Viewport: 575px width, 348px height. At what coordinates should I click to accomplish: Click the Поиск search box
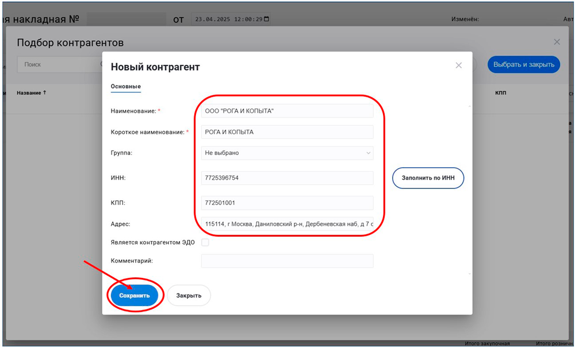click(x=57, y=64)
